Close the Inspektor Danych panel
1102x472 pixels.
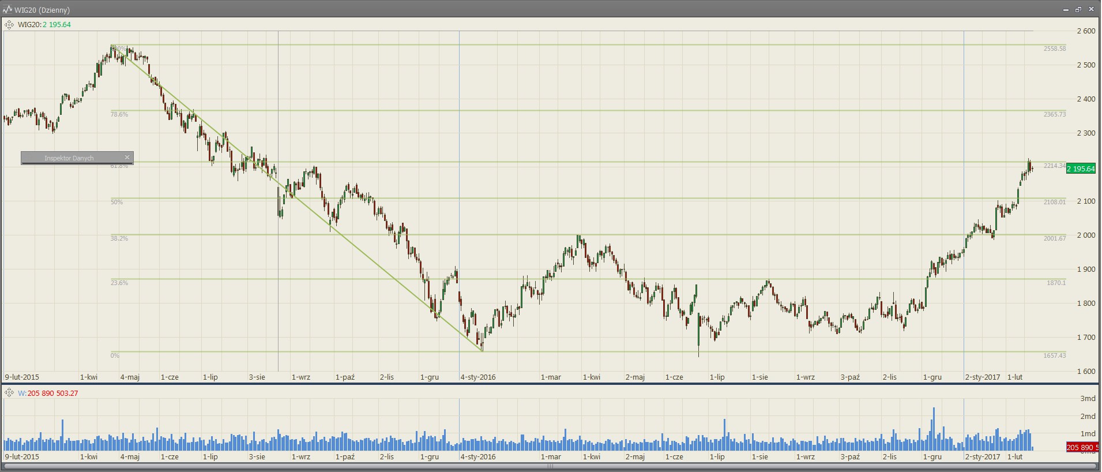click(127, 158)
